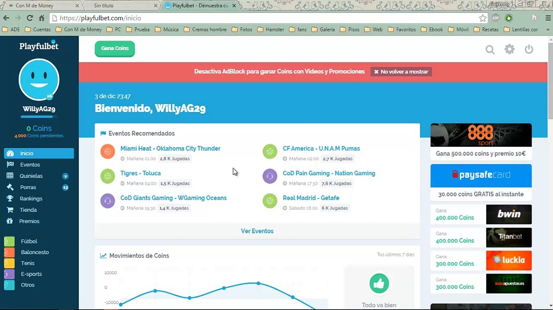
Task: Open CF America - U.N.A.M Pumas event
Action: [321, 149]
